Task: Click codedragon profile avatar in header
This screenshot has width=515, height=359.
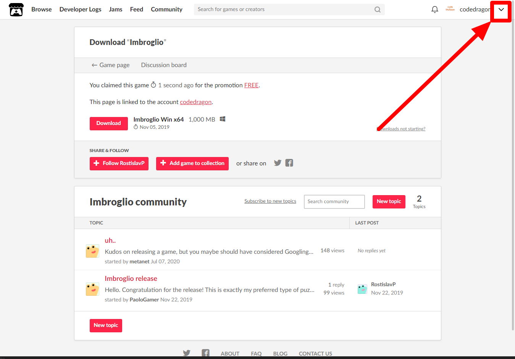Action: [450, 9]
